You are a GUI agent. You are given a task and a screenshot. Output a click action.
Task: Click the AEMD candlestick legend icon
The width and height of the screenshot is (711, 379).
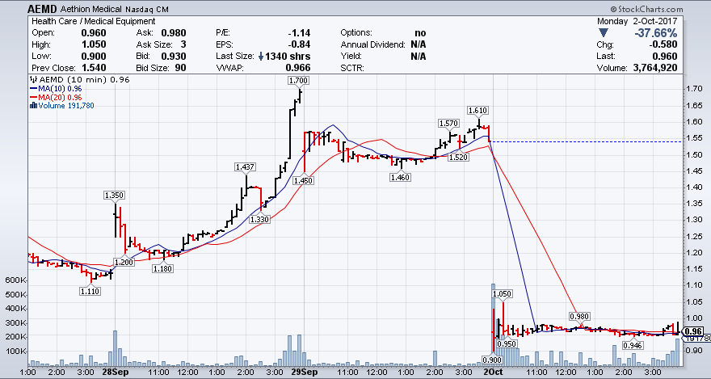pos(32,80)
